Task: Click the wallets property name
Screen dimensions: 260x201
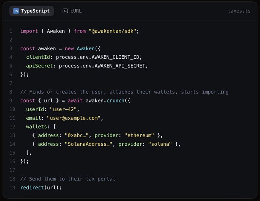Action: tap(36, 127)
